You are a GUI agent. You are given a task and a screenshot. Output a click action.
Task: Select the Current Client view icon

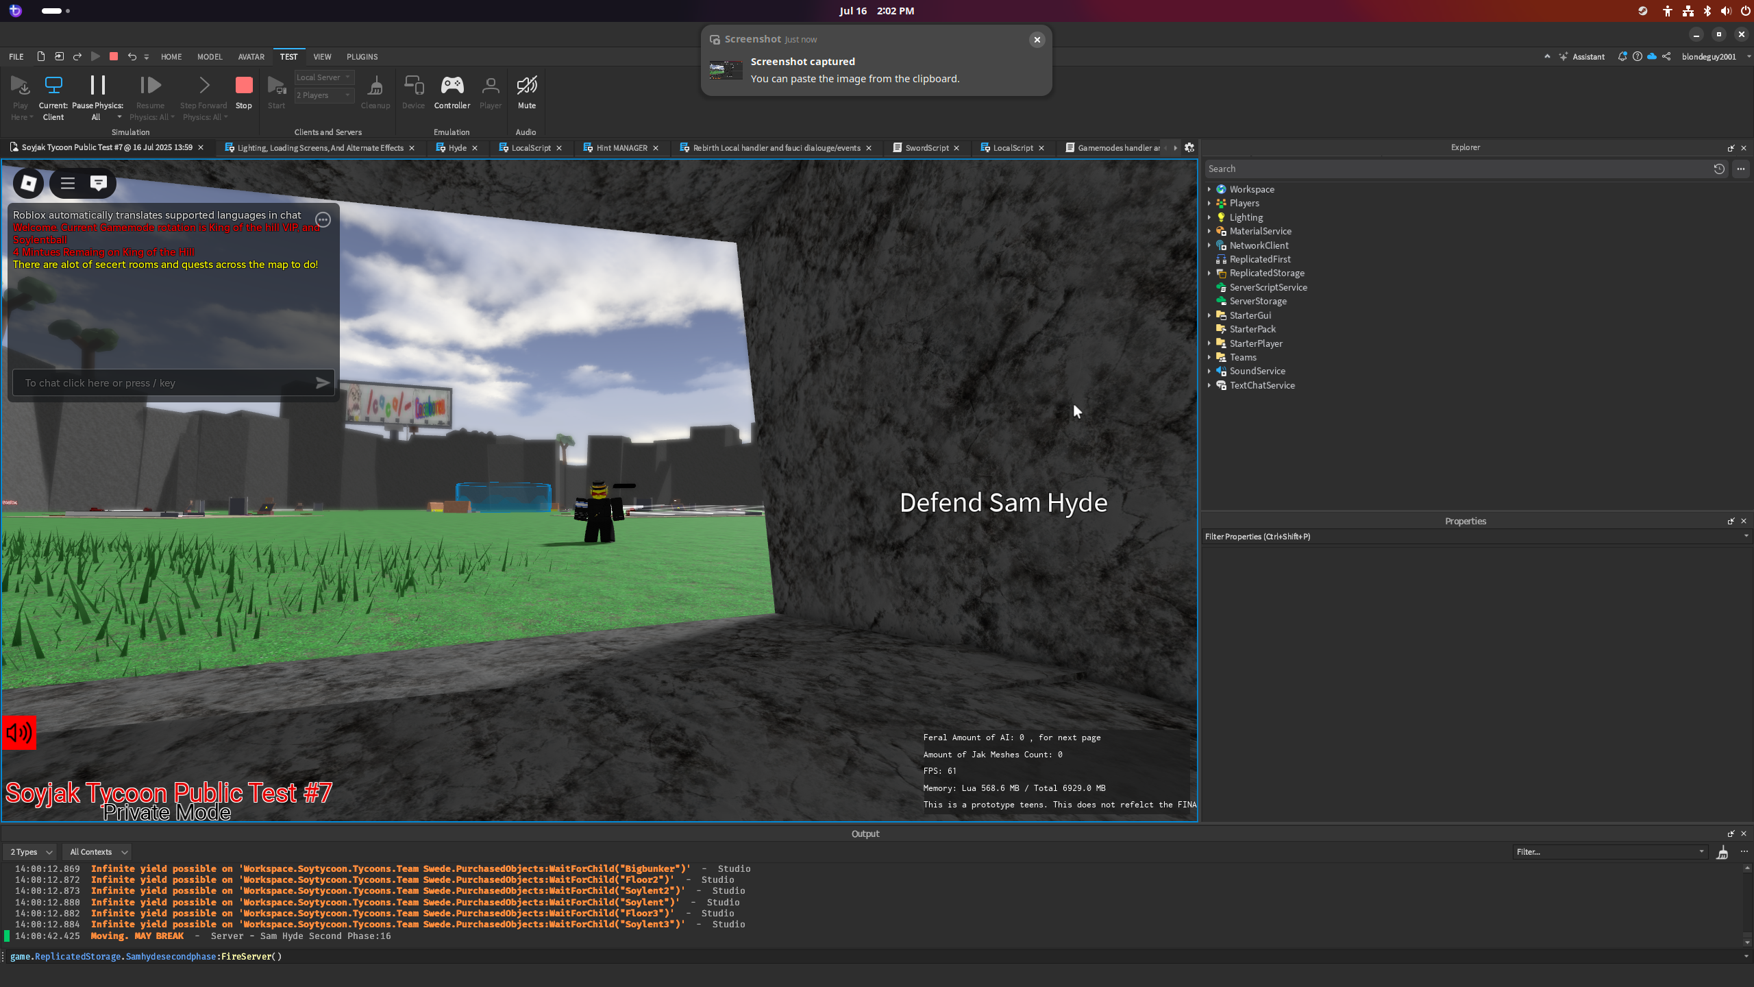click(53, 85)
